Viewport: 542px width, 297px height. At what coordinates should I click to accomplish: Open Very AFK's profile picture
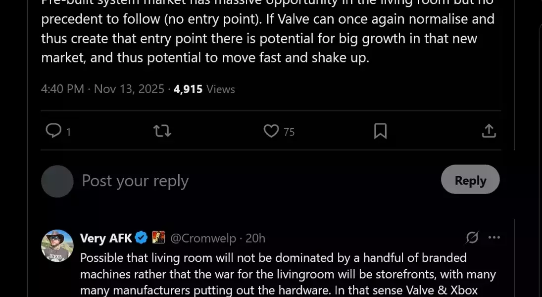(x=57, y=246)
